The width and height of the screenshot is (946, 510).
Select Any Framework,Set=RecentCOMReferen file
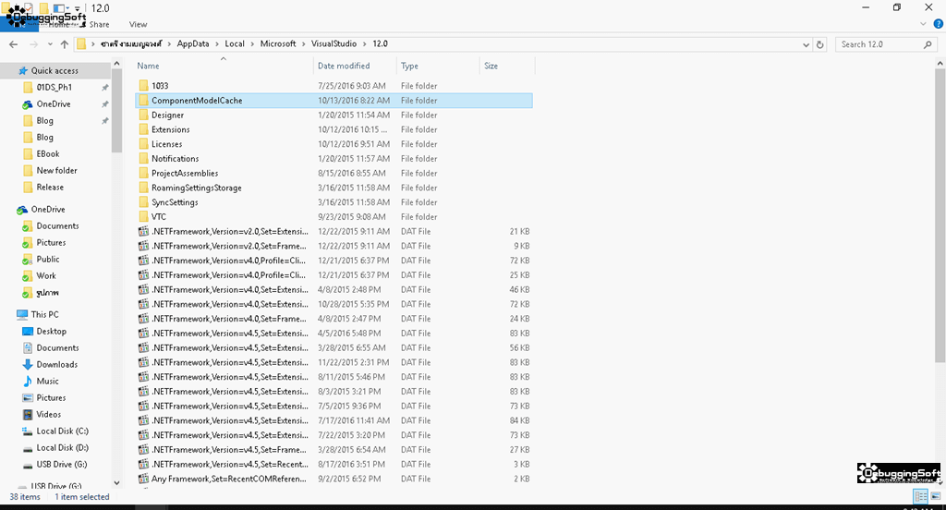334,479
